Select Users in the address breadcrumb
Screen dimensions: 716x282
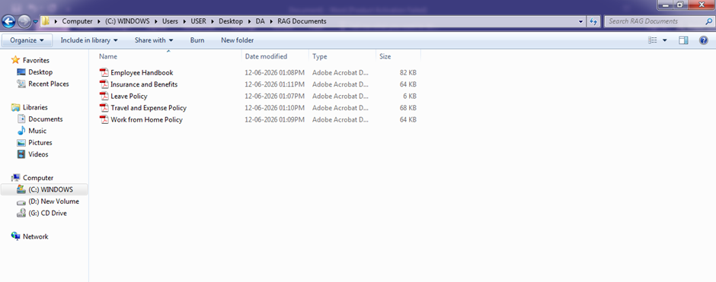click(170, 21)
